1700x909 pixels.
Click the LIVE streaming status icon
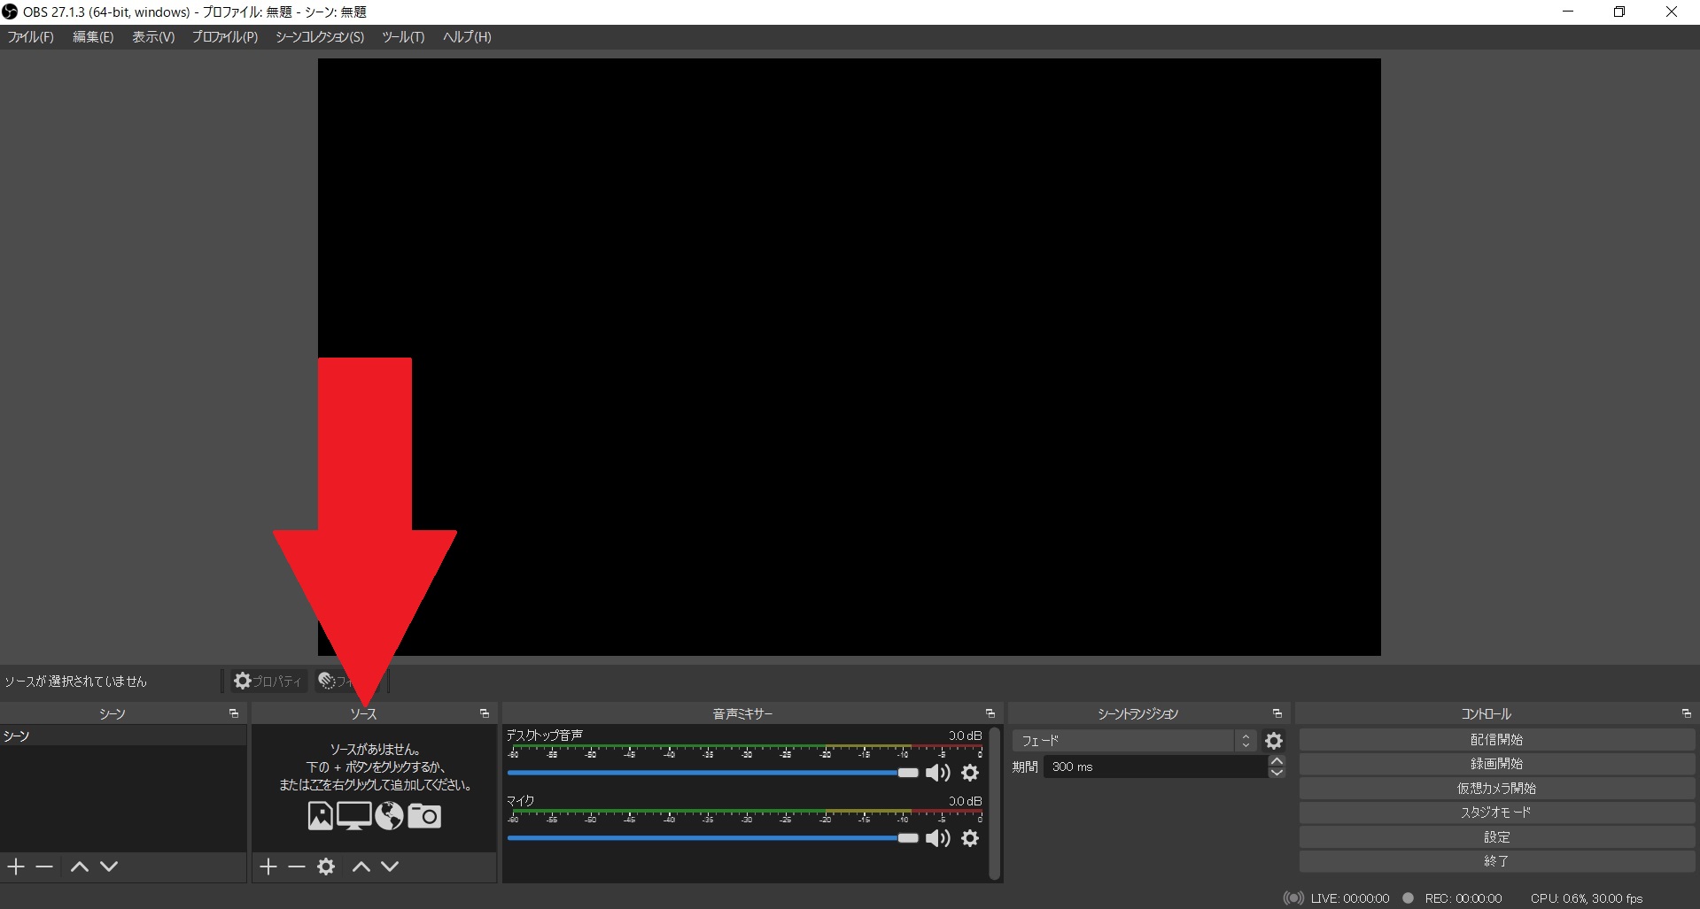1293,898
